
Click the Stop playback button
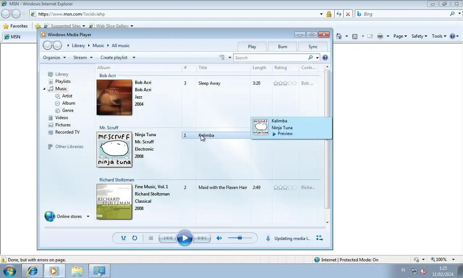coord(151,238)
